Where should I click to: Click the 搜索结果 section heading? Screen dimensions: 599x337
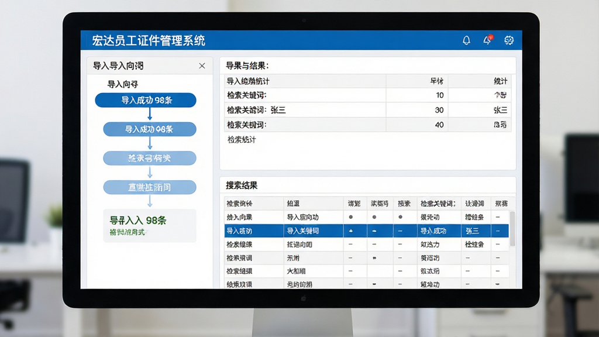pos(242,185)
